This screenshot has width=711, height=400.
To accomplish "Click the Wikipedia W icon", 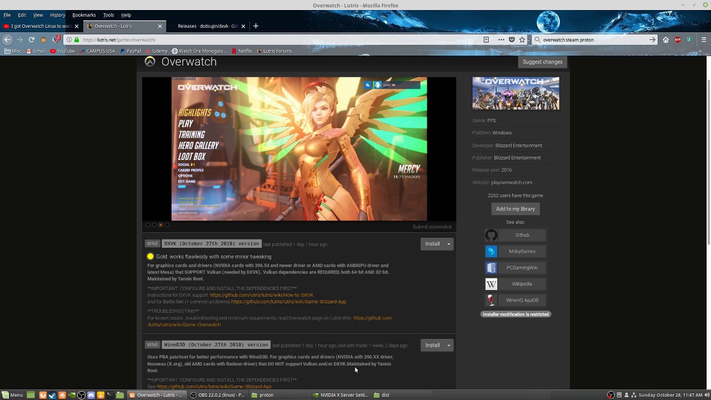I will (x=491, y=284).
